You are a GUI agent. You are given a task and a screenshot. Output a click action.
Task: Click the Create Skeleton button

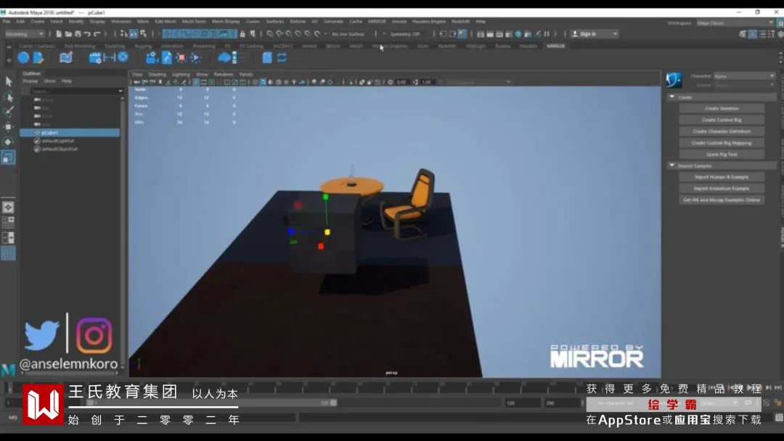tap(722, 108)
